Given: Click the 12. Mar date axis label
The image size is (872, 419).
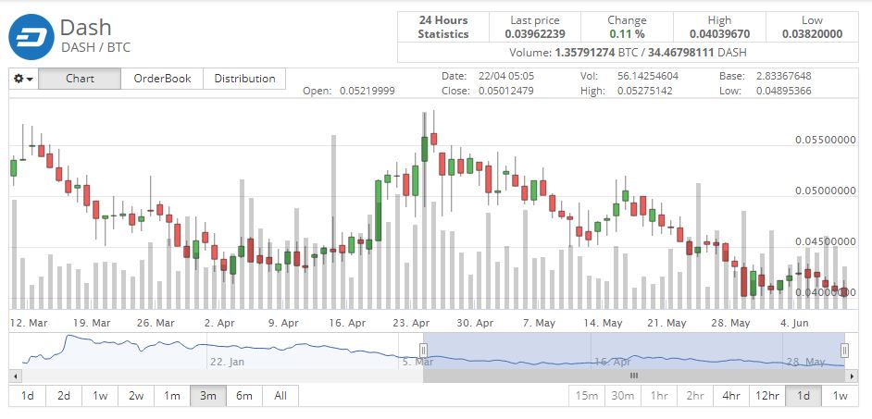Looking at the screenshot, I should pos(29,323).
